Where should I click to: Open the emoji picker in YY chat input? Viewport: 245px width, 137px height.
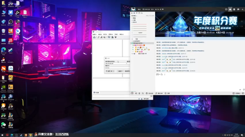click(x=162, y=75)
